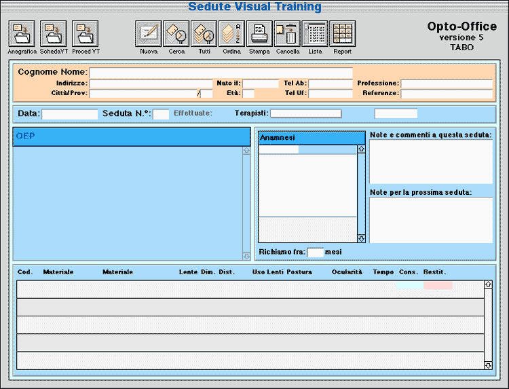
Task: Select the OEP header bar
Action: click(132, 136)
